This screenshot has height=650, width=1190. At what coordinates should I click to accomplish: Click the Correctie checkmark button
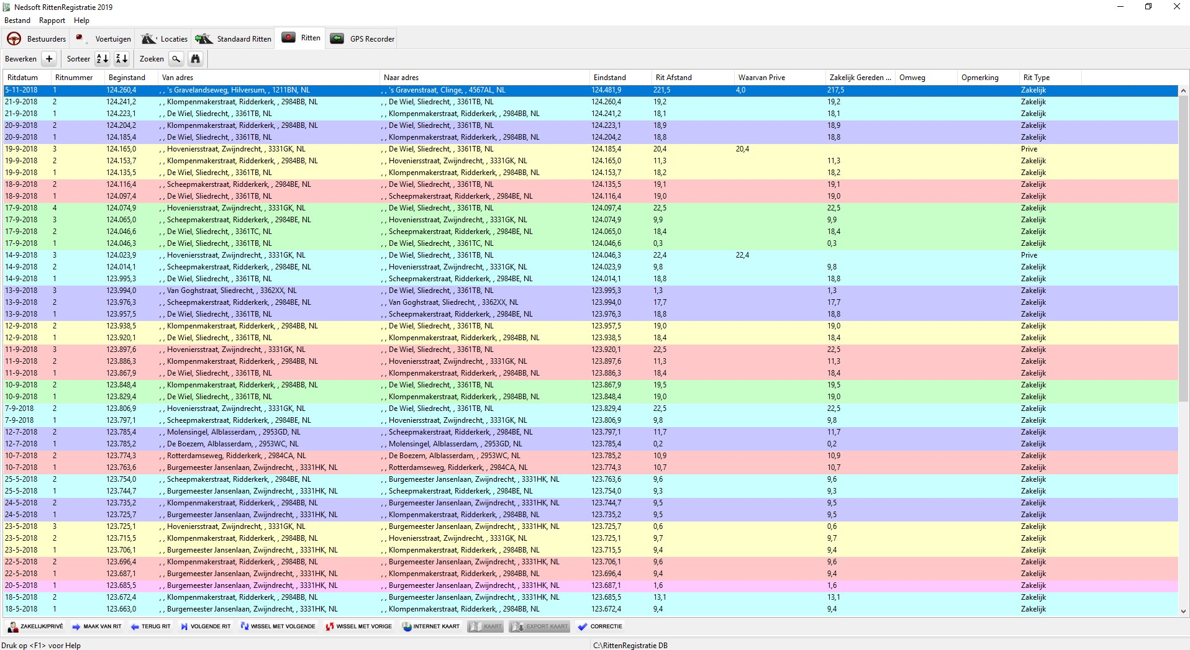click(600, 626)
